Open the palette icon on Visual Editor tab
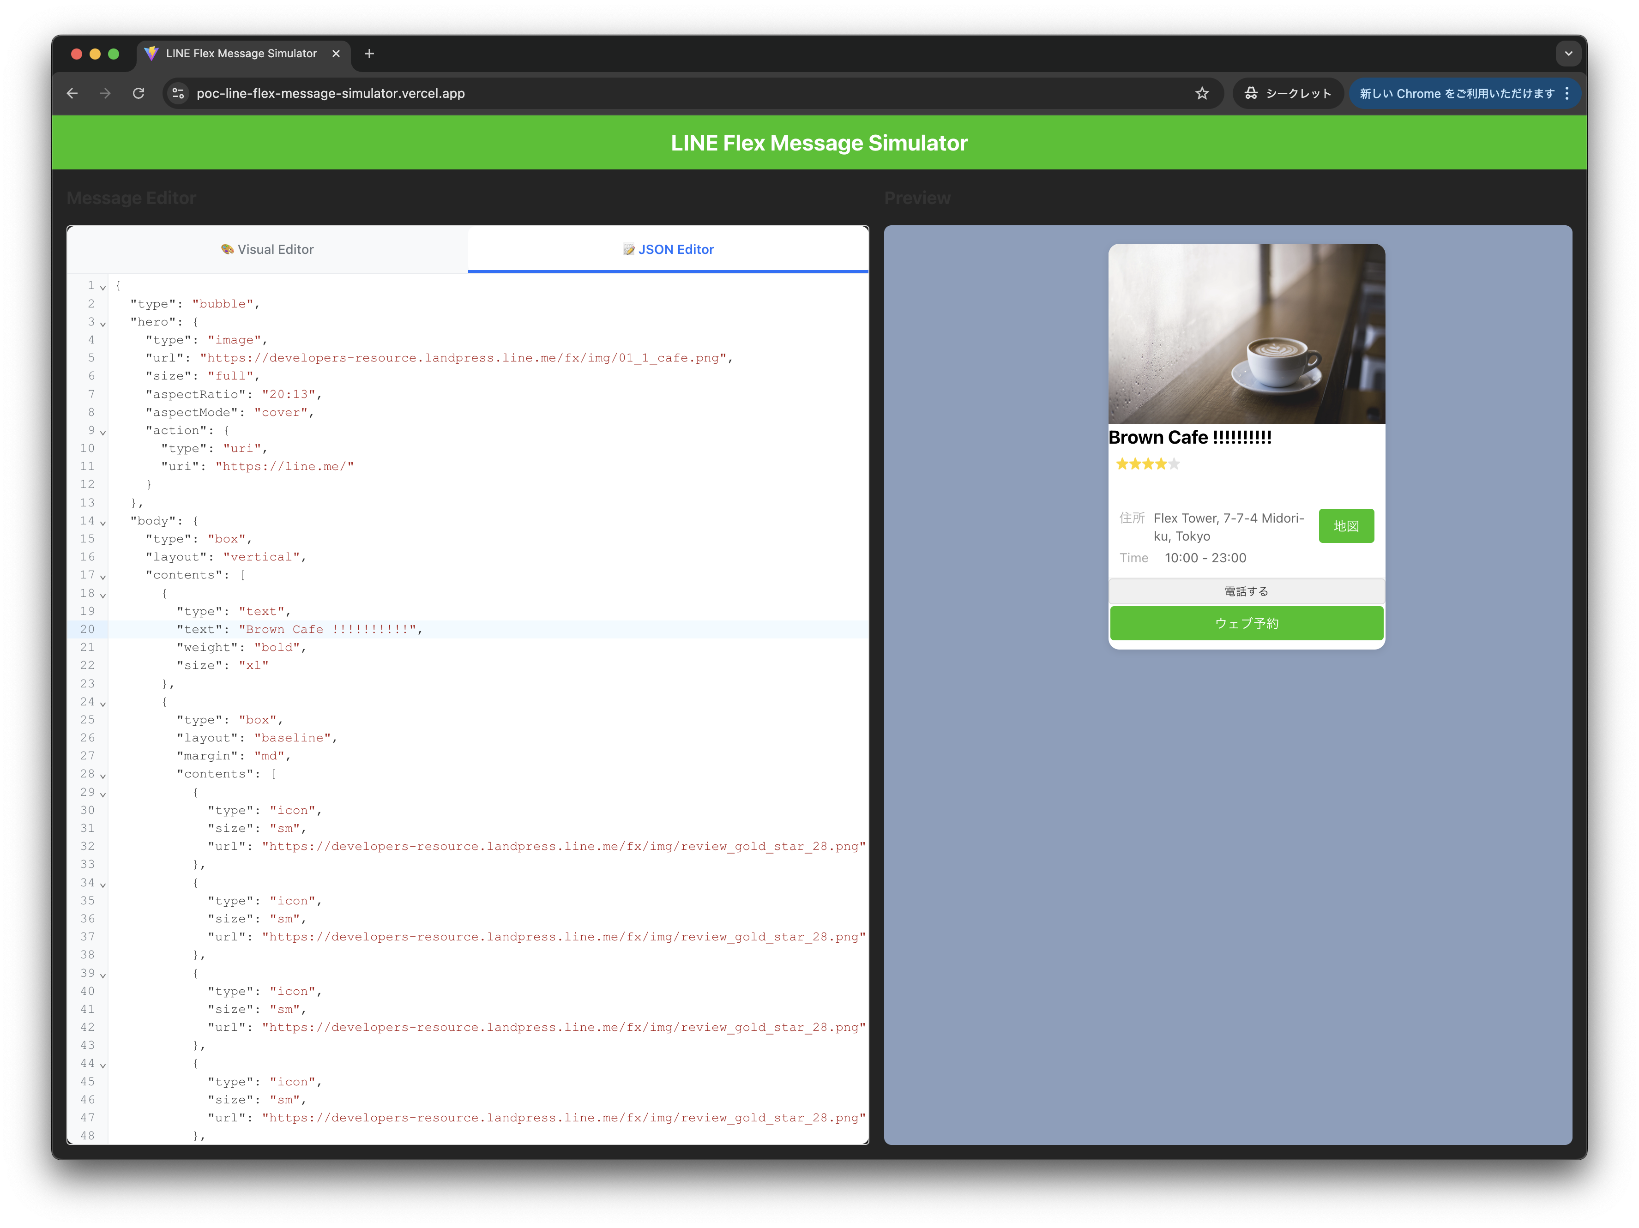The height and width of the screenshot is (1228, 1639). coord(227,249)
